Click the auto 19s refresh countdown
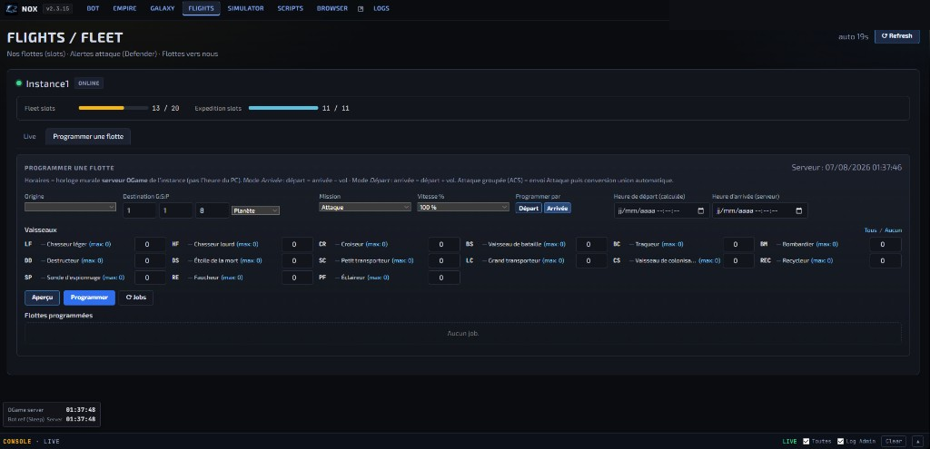930x449 pixels. (x=854, y=36)
